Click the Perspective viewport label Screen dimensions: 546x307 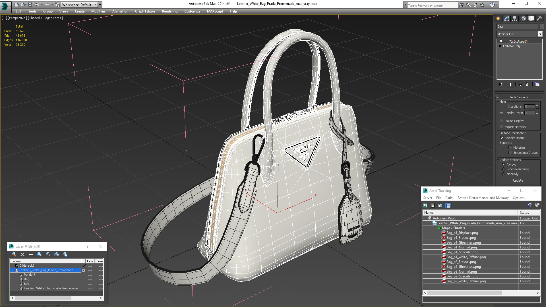pos(17,18)
